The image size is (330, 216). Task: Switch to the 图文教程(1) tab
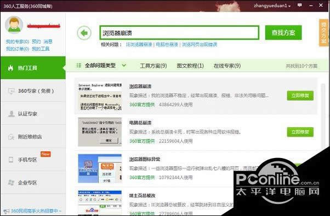(190, 66)
